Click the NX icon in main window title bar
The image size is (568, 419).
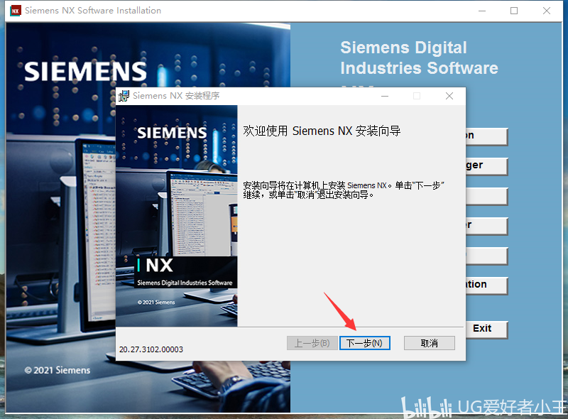coord(16,11)
